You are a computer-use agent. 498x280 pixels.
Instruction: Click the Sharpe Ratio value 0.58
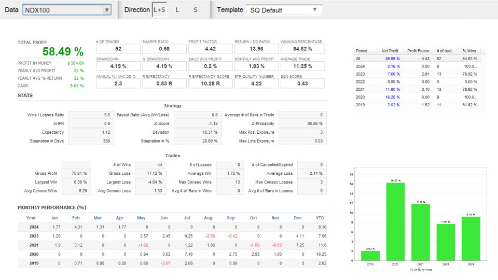tap(164, 49)
